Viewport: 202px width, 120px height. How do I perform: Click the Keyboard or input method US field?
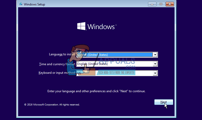(x=117, y=73)
